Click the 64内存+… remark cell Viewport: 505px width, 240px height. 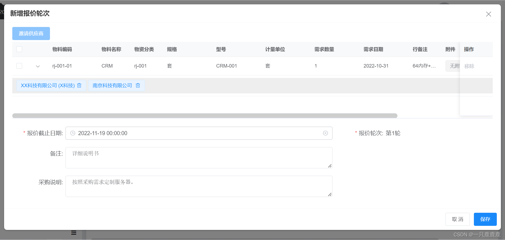pos(424,66)
